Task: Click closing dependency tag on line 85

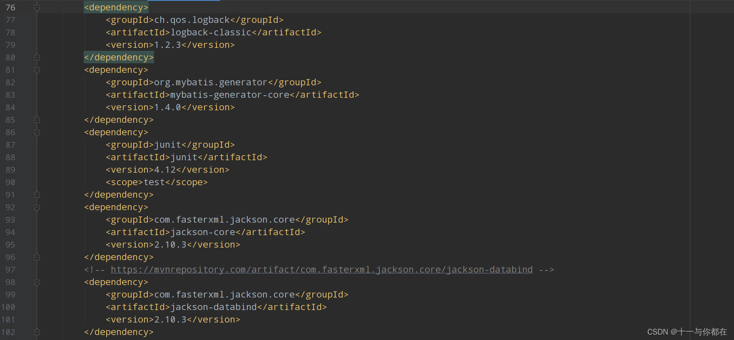Action: [x=119, y=120]
